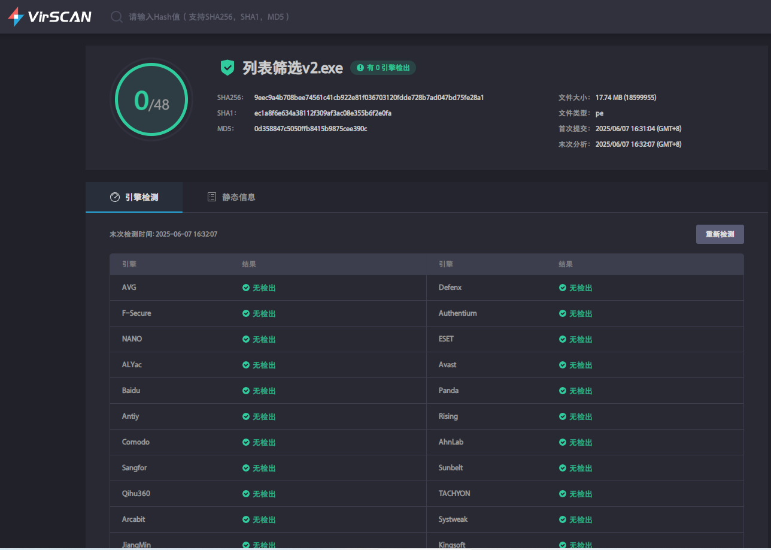Click the first submission time 16:31:04

point(640,128)
